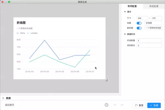Click the 2019-07 axis label

click(x=90, y=71)
